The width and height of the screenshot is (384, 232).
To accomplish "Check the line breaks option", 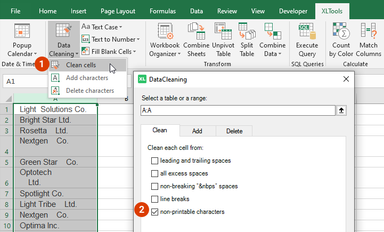I will [x=154, y=199].
